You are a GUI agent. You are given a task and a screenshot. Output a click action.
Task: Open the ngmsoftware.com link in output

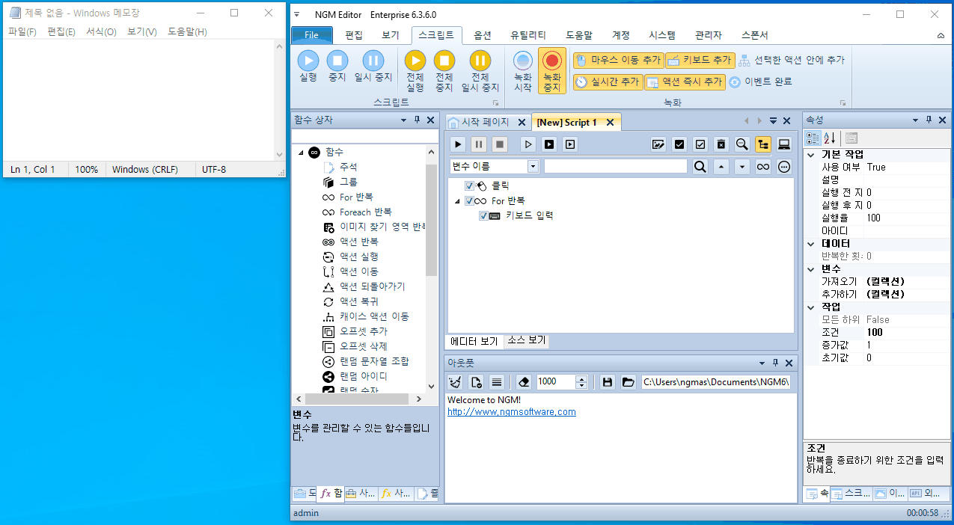(512, 412)
